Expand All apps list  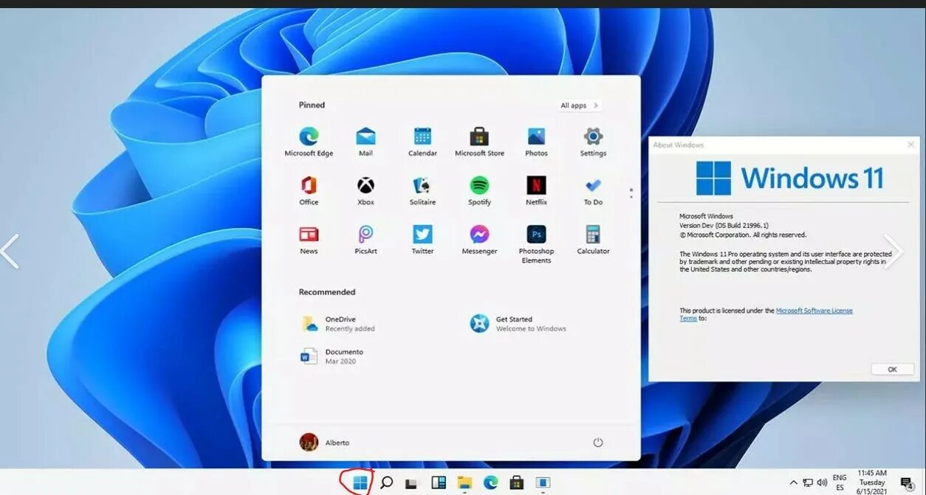580,105
